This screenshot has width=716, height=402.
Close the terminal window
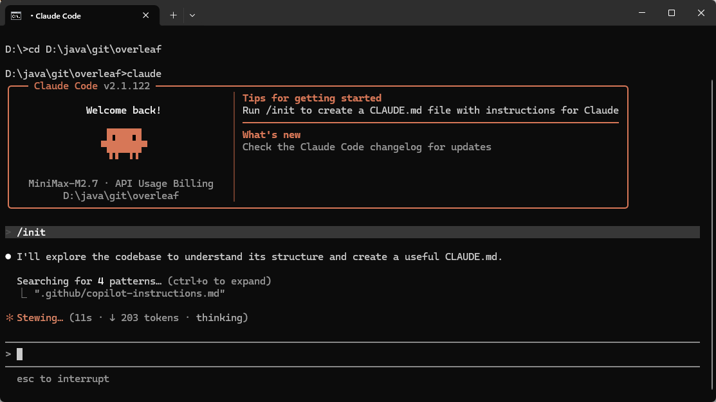[701, 13]
